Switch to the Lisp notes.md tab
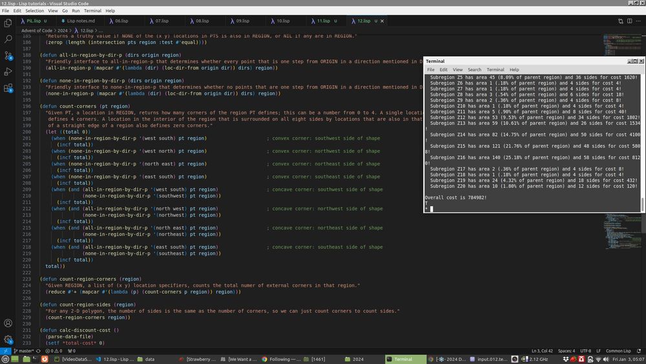 [x=80, y=21]
